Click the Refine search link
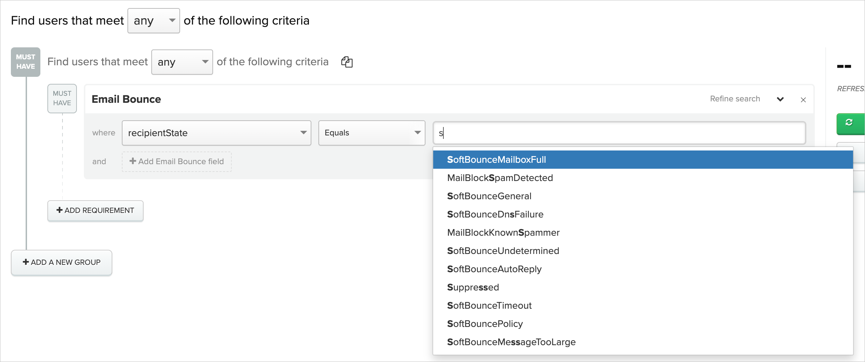 pos(735,99)
